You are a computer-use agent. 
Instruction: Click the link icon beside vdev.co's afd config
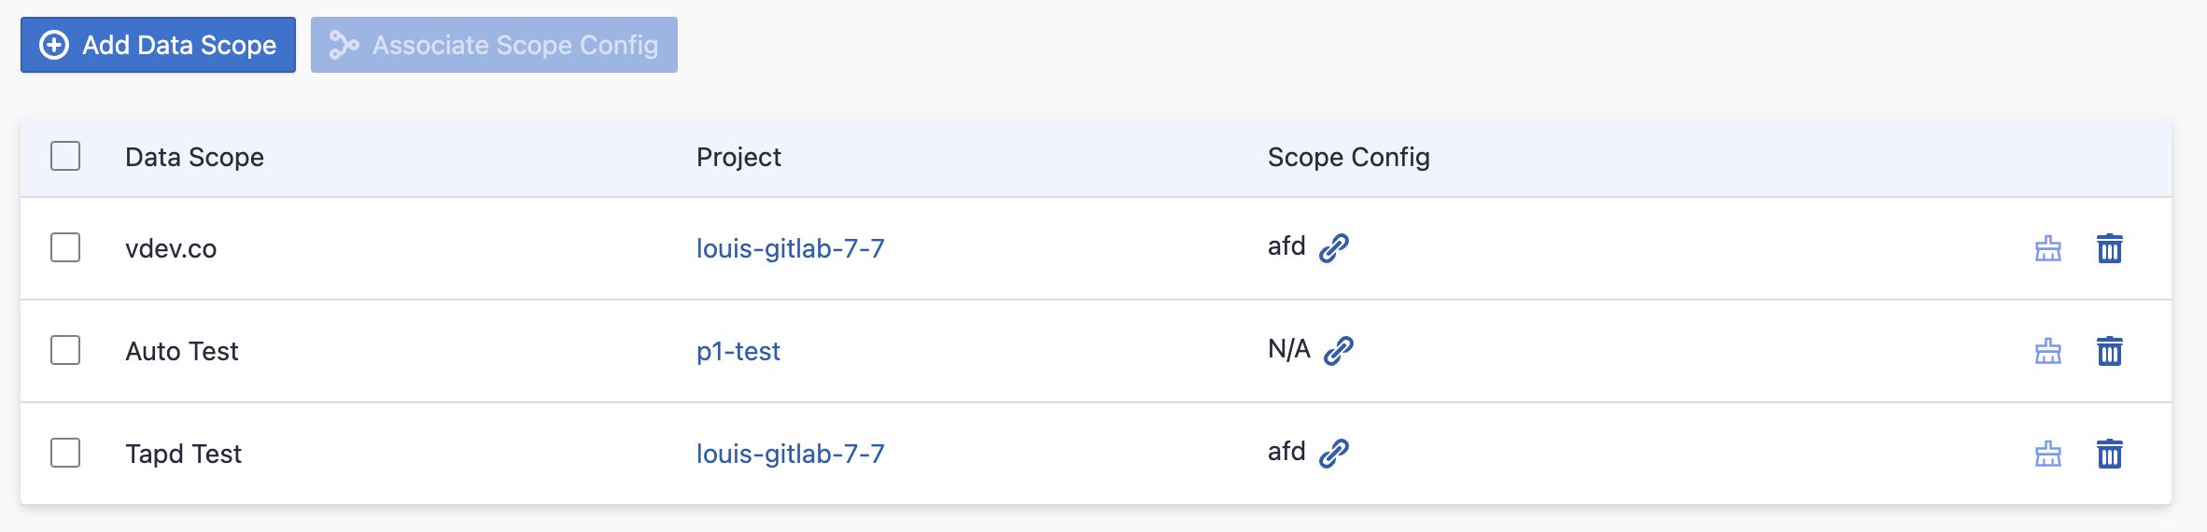(x=1334, y=247)
